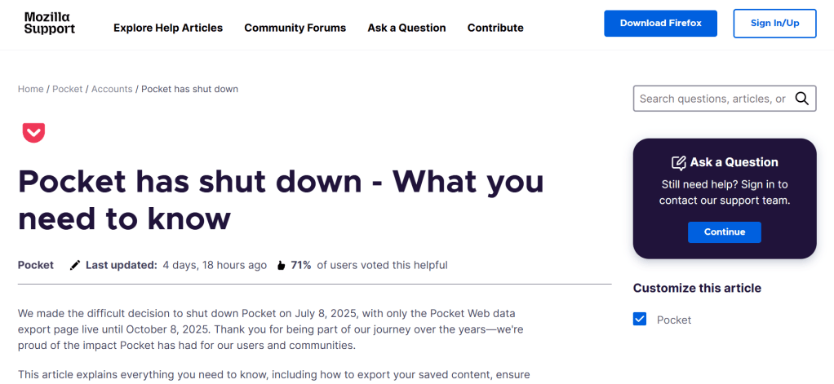Click the Ask a Question edit icon
The image size is (834, 384).
(678, 162)
